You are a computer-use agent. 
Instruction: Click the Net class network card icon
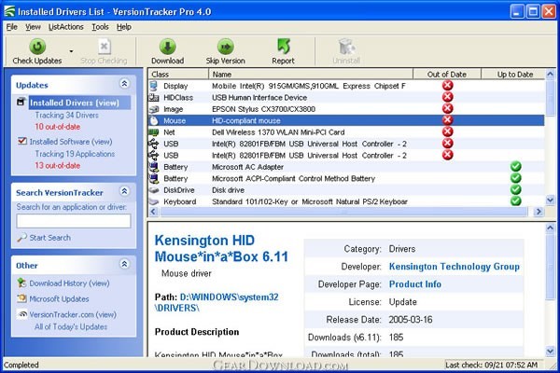pos(154,132)
